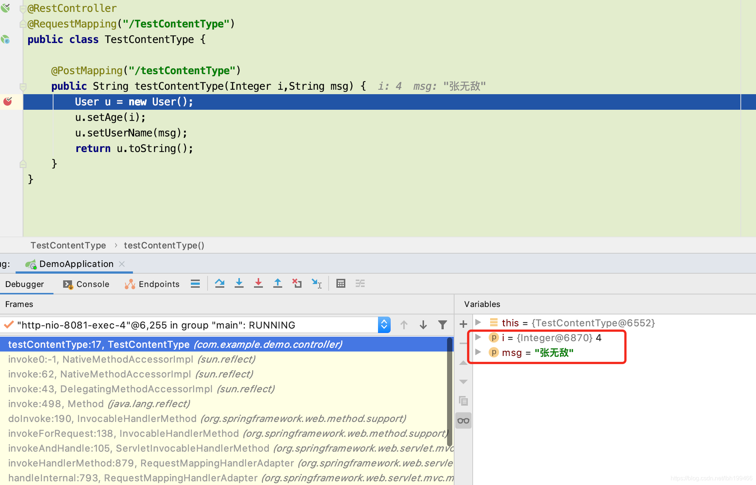The height and width of the screenshot is (485, 756).
Task: Select frame invoke:498, Method
Action: coord(224,404)
